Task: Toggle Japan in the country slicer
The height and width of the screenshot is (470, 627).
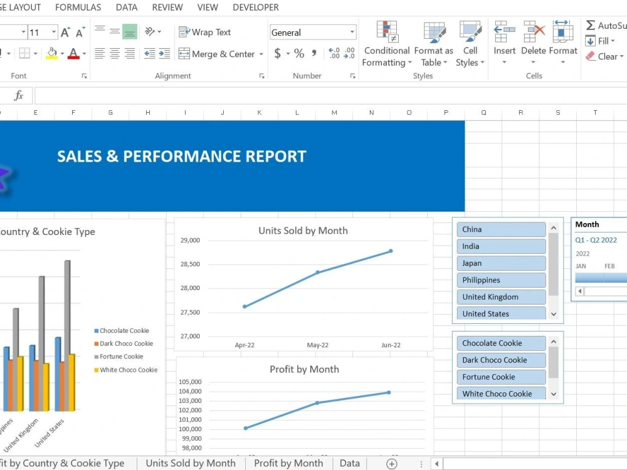Action: click(x=501, y=263)
